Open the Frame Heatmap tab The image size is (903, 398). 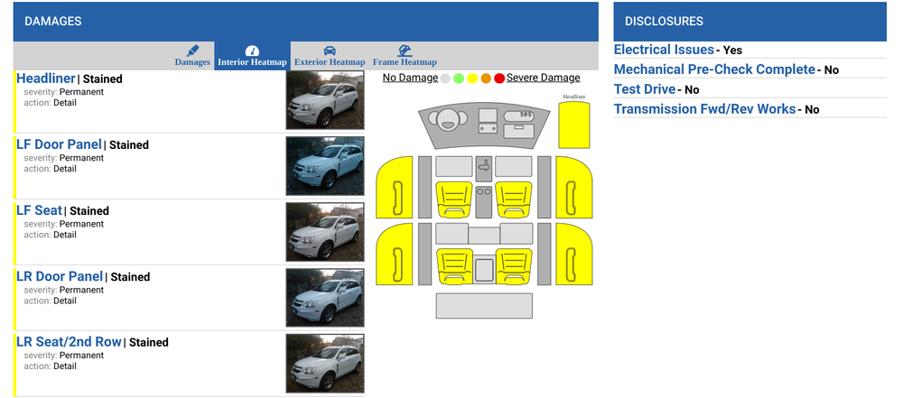point(405,56)
